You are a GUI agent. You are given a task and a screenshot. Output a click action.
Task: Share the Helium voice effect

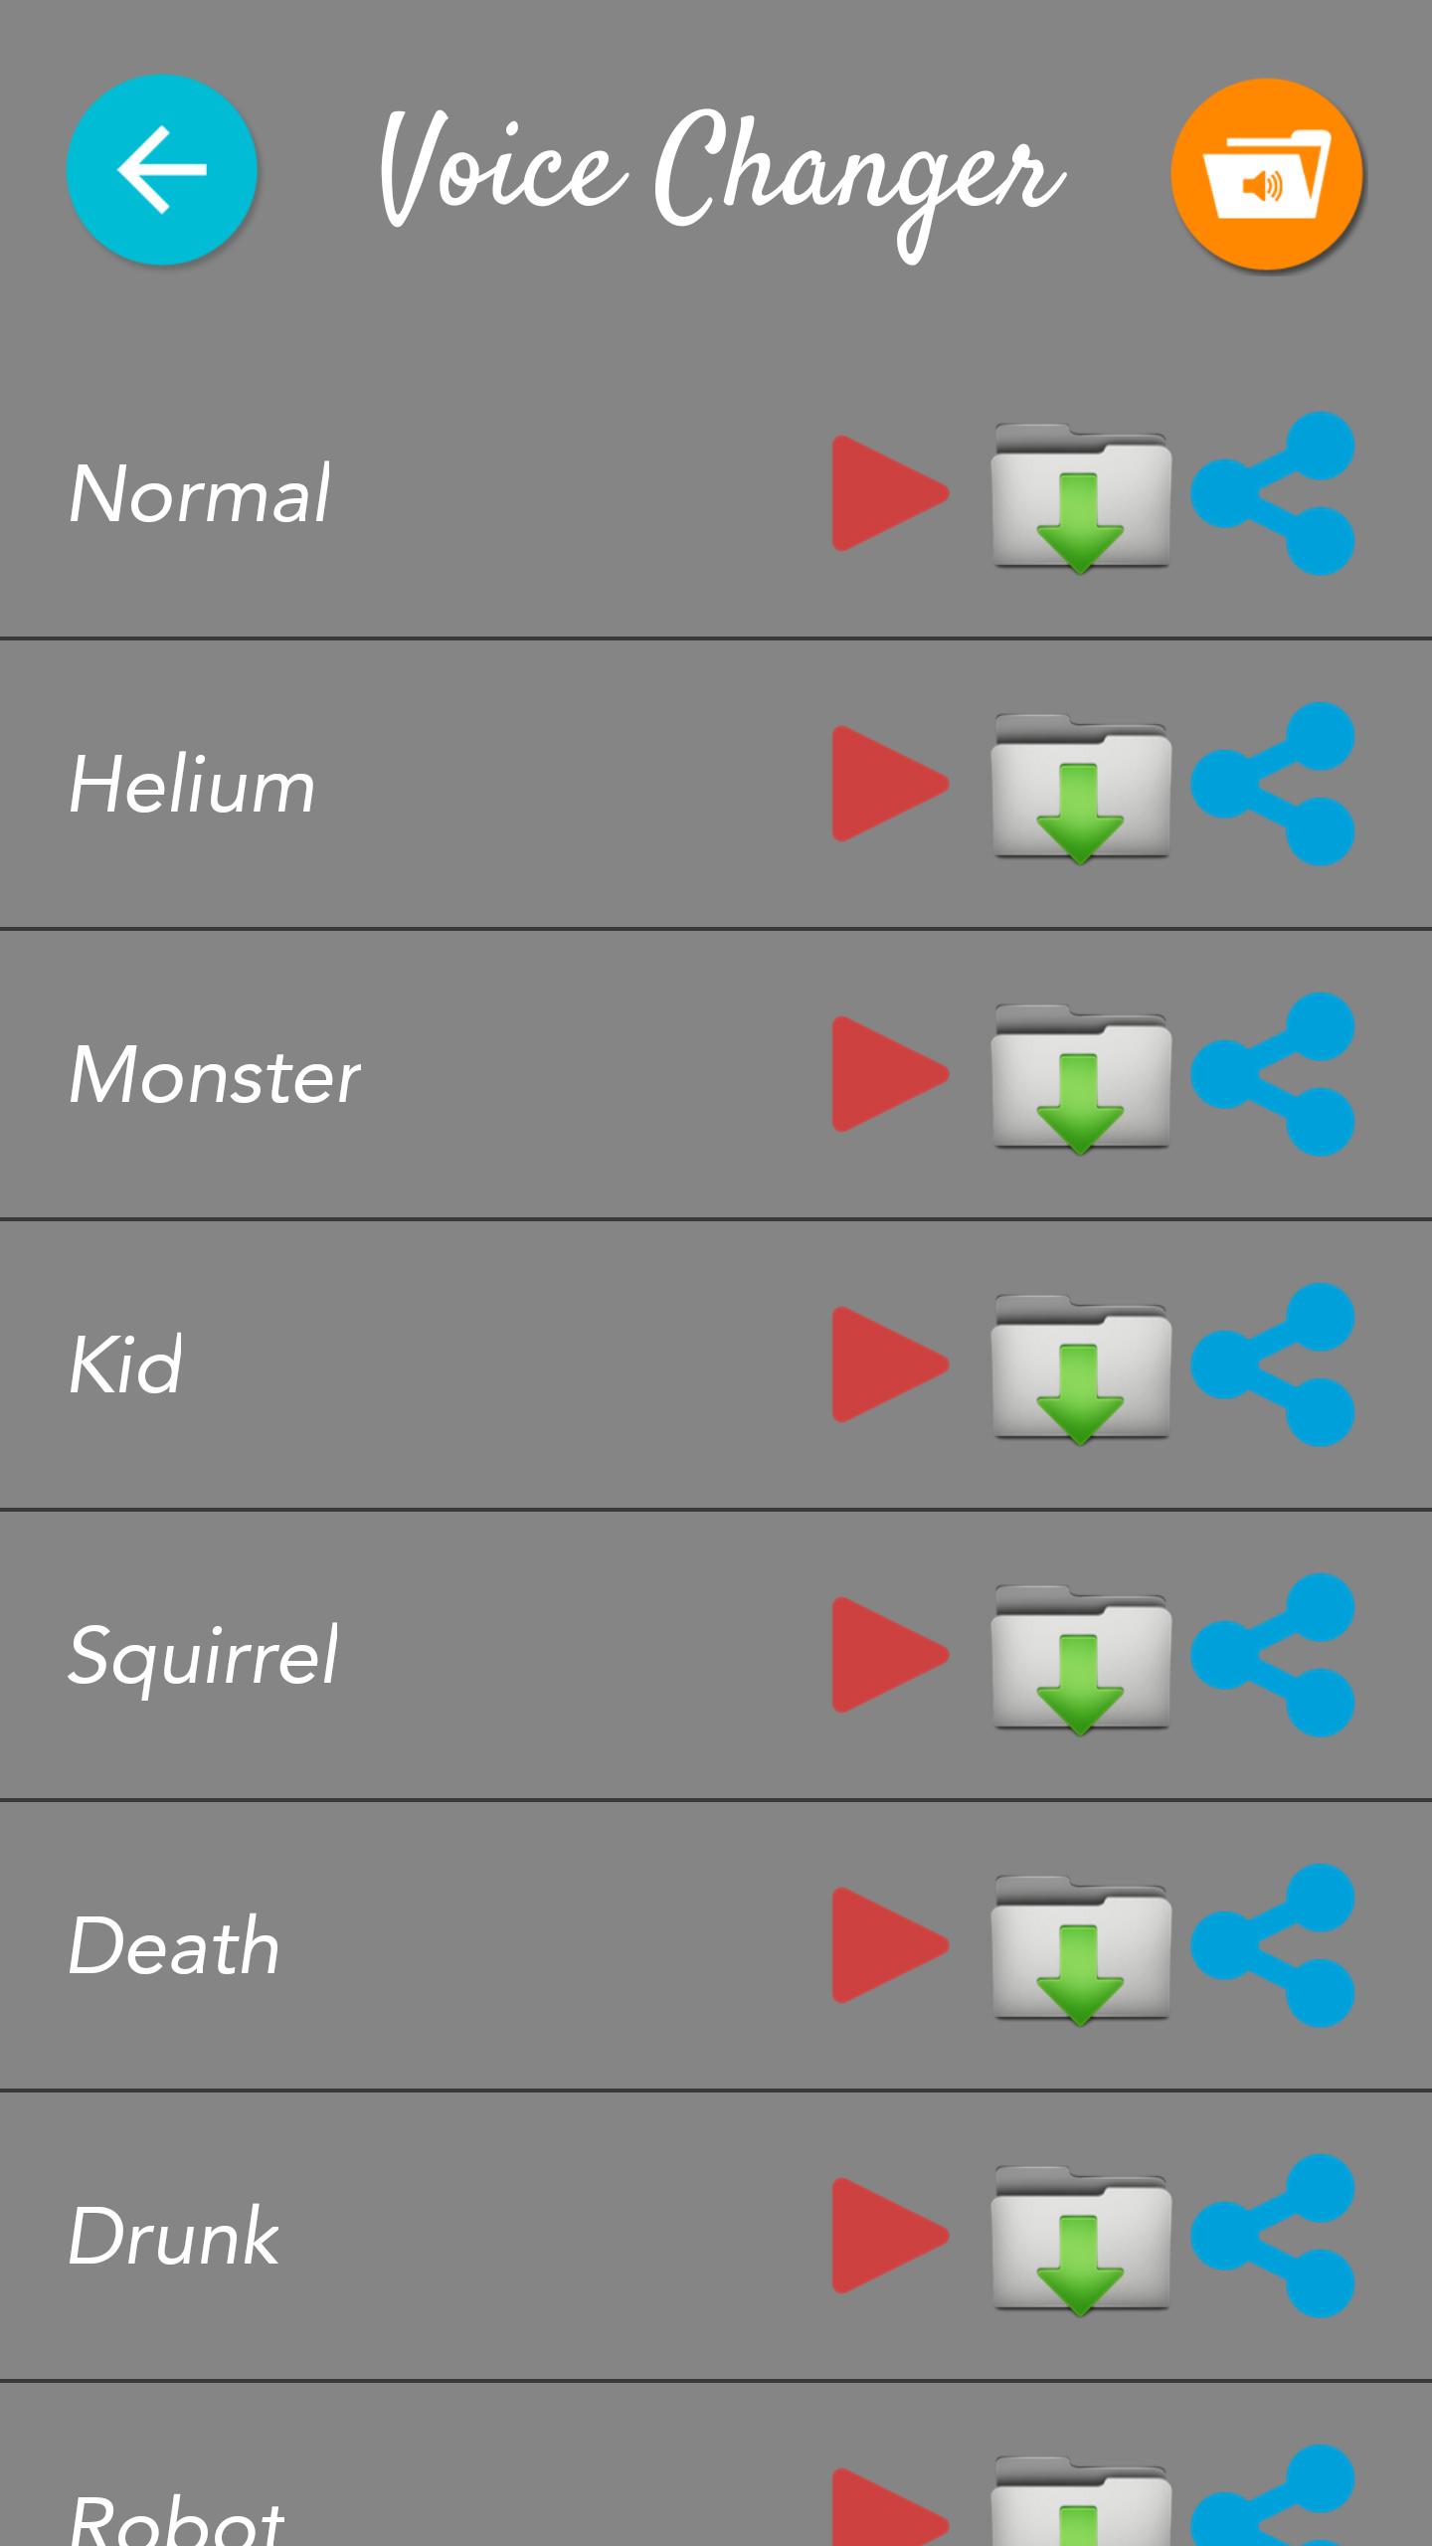tap(1274, 784)
